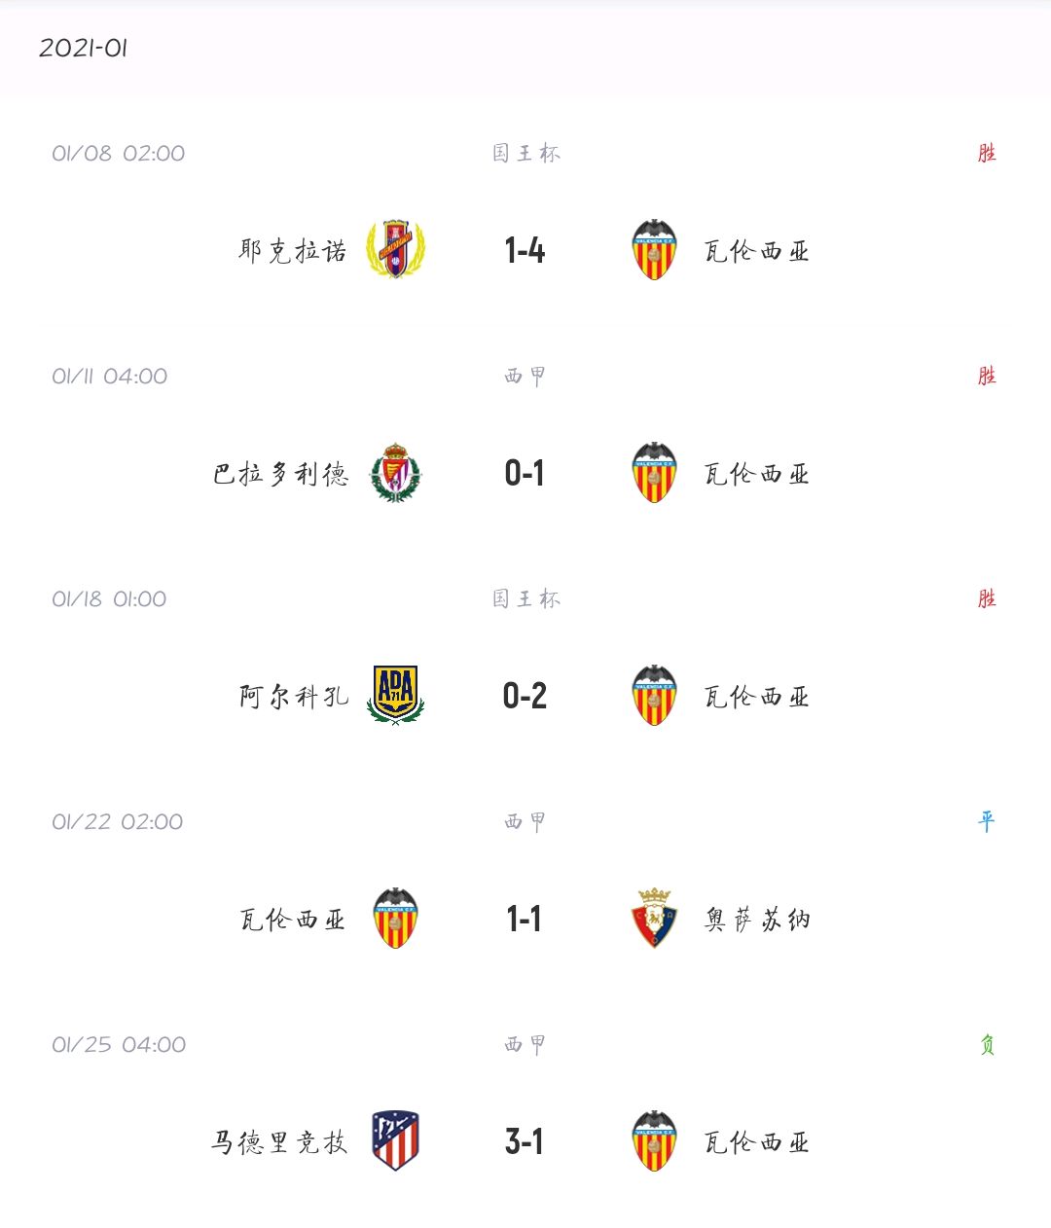
Task: Select the 马德里竞技 team name
Action: [x=279, y=1141]
